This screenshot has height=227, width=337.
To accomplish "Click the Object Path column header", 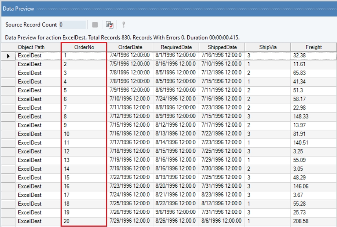I will click(x=31, y=47).
